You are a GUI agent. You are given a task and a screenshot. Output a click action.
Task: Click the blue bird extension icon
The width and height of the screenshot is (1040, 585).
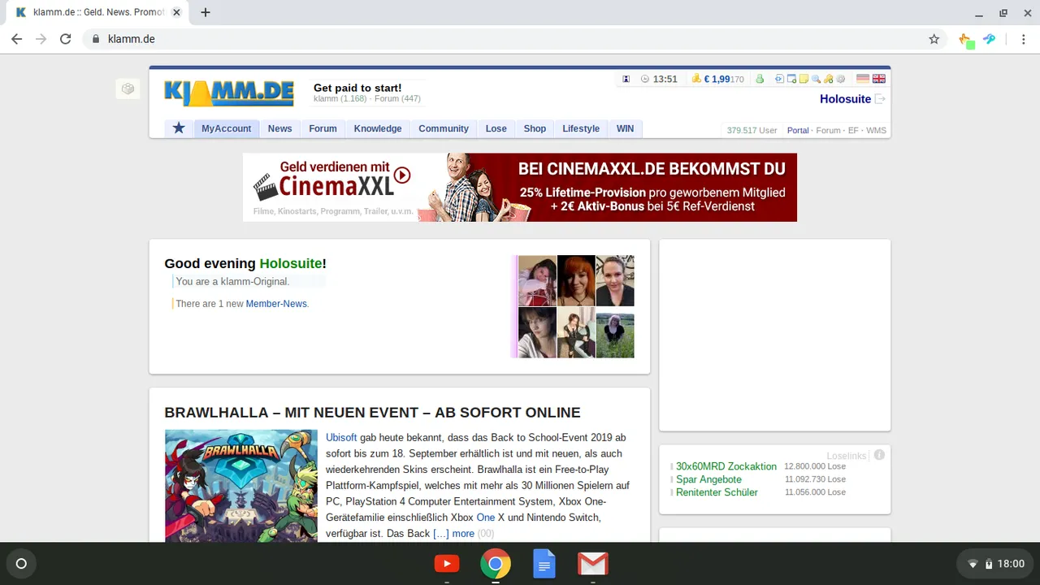pos(989,39)
